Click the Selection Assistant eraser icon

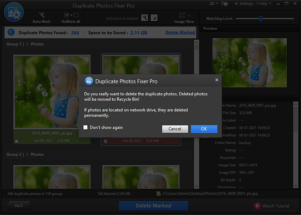coord(154,18)
